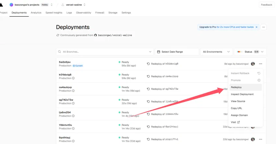Image resolution: width=276 pixels, height=144 pixels.
Task: Expand the All Environments dropdown
Action: point(216,52)
